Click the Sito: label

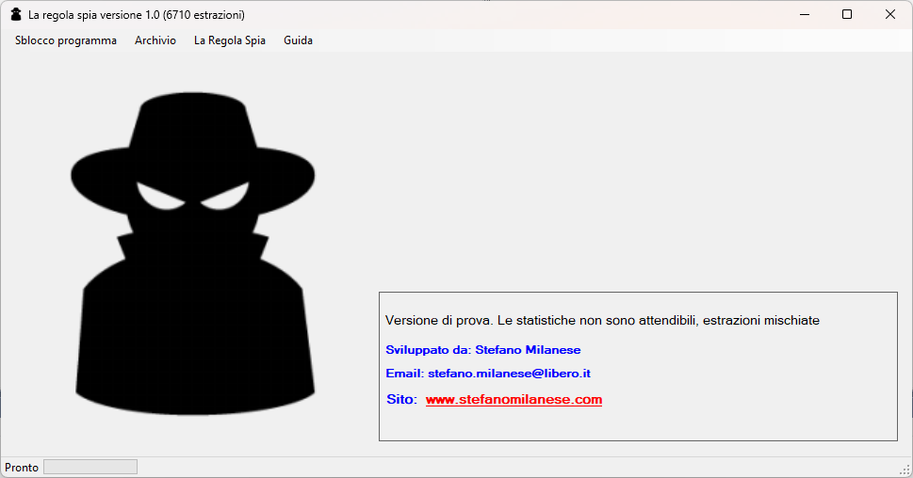(x=401, y=400)
